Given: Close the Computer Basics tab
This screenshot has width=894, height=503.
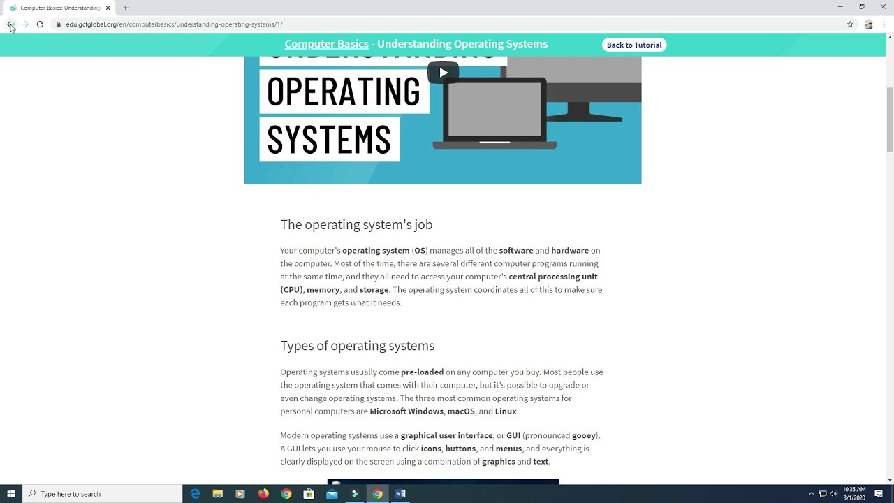Looking at the screenshot, I should pyautogui.click(x=108, y=8).
